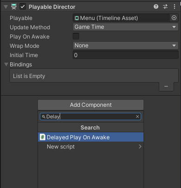Viewport: 181px width, 188px height.
Task: Collapse the Playable Director component foldout
Action: tap(6, 7)
